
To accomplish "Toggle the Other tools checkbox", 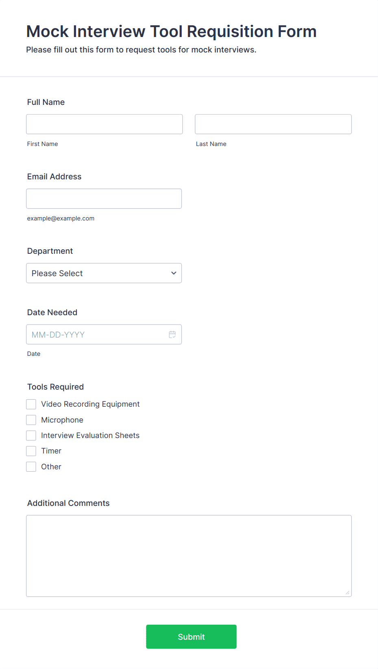I will click(31, 466).
